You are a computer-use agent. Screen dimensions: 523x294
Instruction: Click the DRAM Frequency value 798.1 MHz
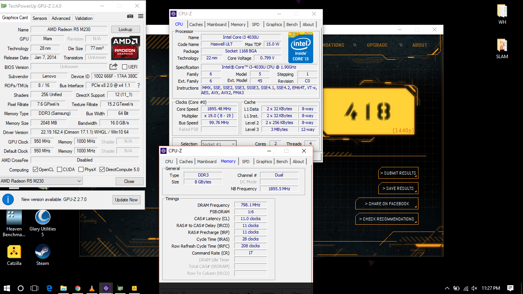[x=250, y=205]
